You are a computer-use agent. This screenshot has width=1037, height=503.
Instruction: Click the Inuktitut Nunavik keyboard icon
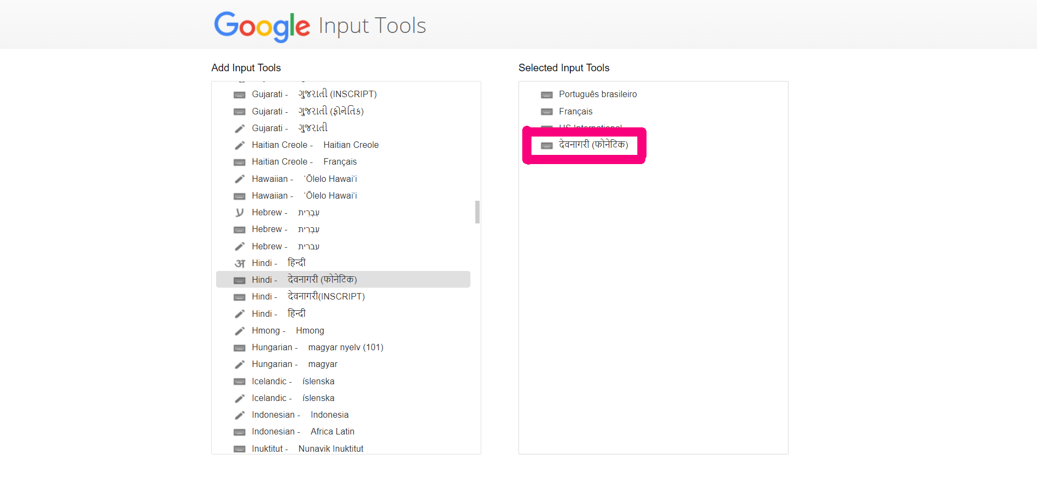click(x=239, y=448)
